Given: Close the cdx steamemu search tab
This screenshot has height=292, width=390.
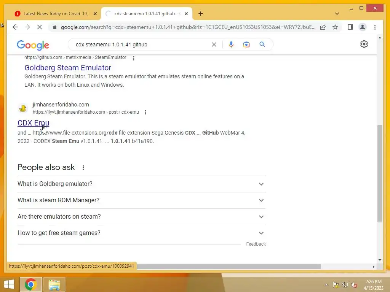Looking at the screenshot, I should (x=186, y=14).
